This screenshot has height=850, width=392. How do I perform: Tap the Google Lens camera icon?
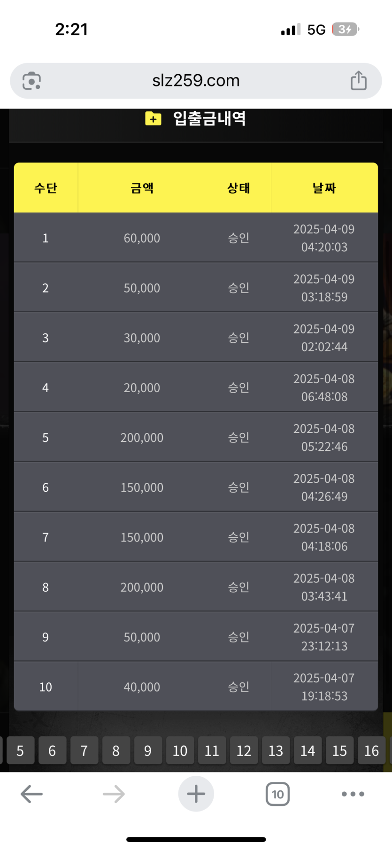coord(31,81)
